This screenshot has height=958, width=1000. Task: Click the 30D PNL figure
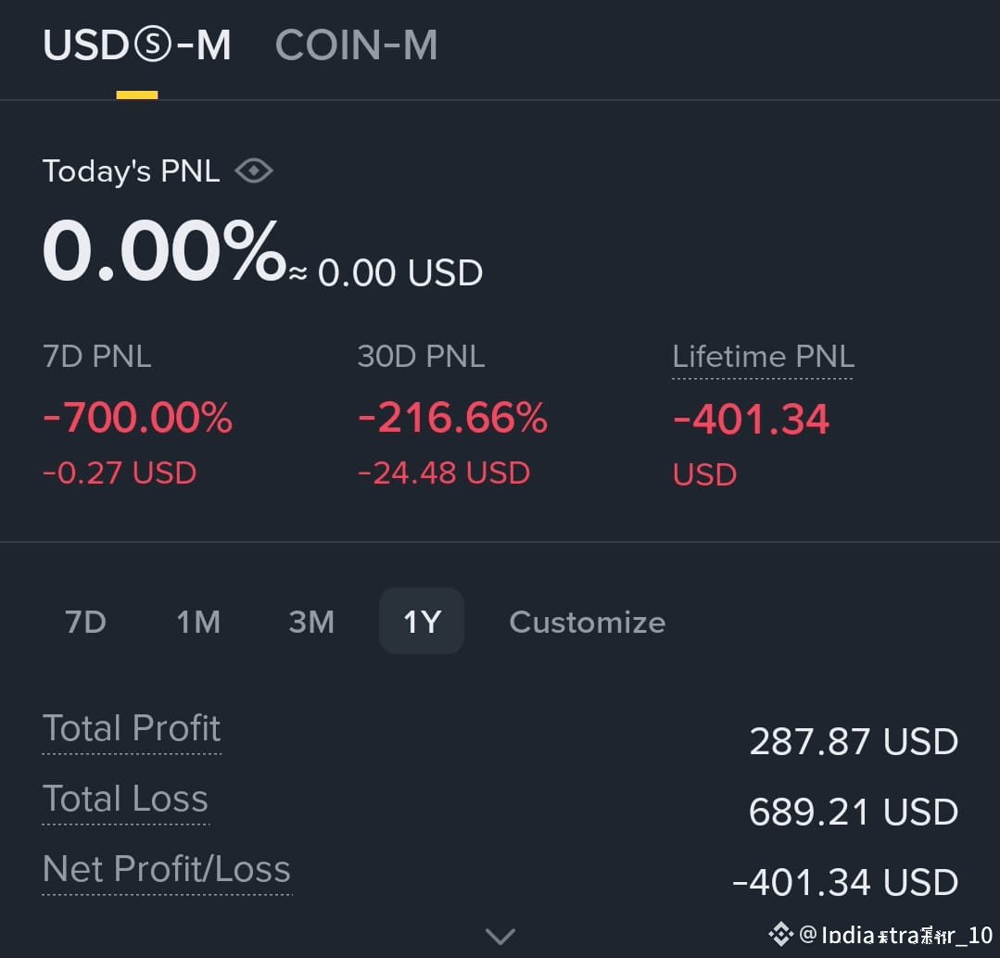click(452, 418)
